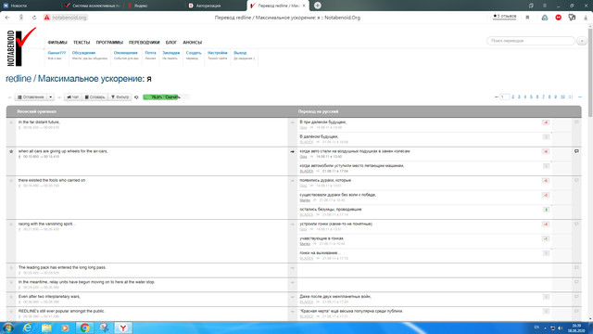
Task: Open Windows Start menu
Action: click(x=7, y=328)
